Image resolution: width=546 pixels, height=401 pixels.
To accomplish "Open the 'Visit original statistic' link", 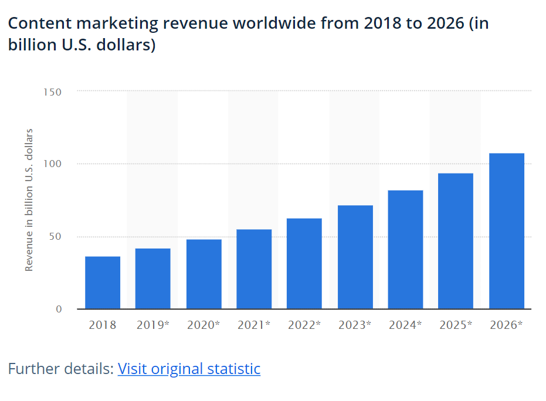I will 189,369.
